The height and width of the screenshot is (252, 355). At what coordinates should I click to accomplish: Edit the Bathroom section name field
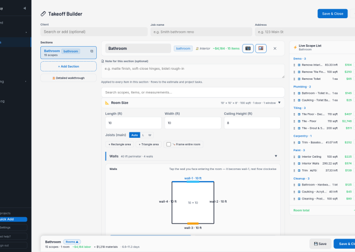pos(138,48)
